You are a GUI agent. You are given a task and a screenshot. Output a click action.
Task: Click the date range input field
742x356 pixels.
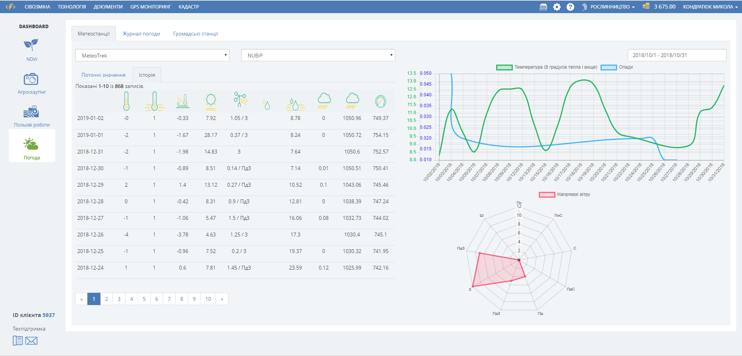click(677, 55)
